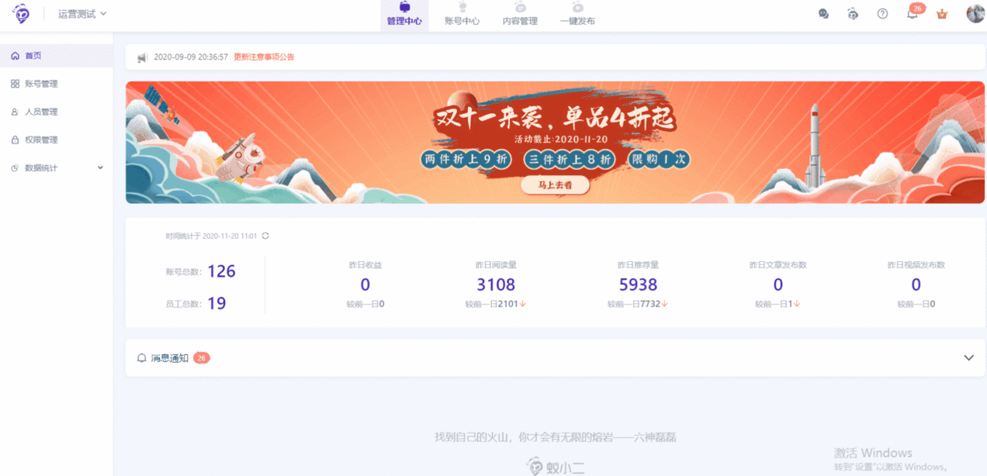Click the user avatar at top right
The height and width of the screenshot is (476, 987).
(x=974, y=13)
